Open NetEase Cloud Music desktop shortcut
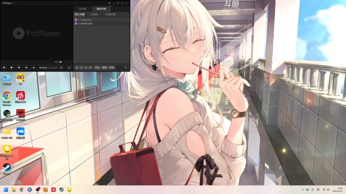Viewport: 346px width, 194px height. (20, 97)
